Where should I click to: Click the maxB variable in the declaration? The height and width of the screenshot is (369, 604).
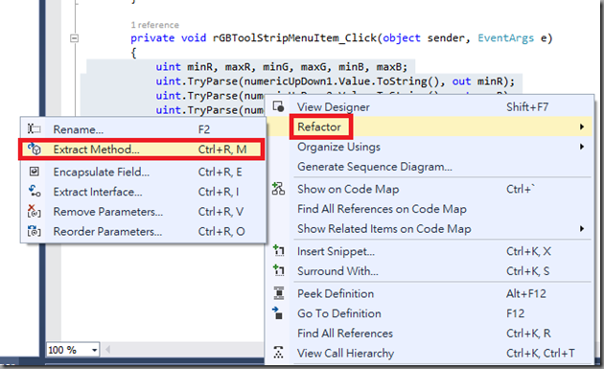pos(389,67)
